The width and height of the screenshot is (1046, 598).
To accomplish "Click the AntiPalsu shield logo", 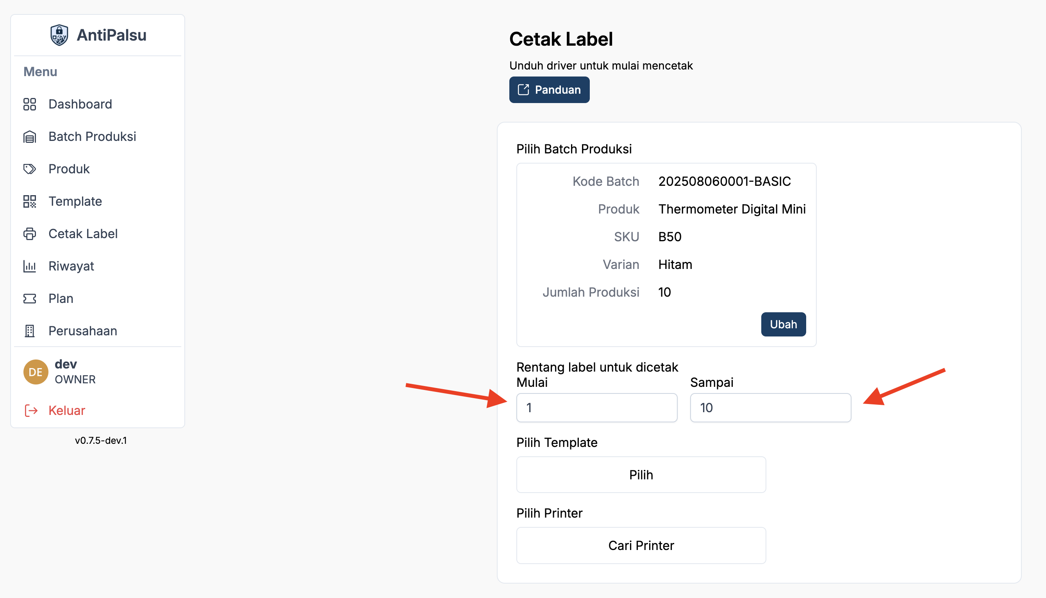I will 59,35.
